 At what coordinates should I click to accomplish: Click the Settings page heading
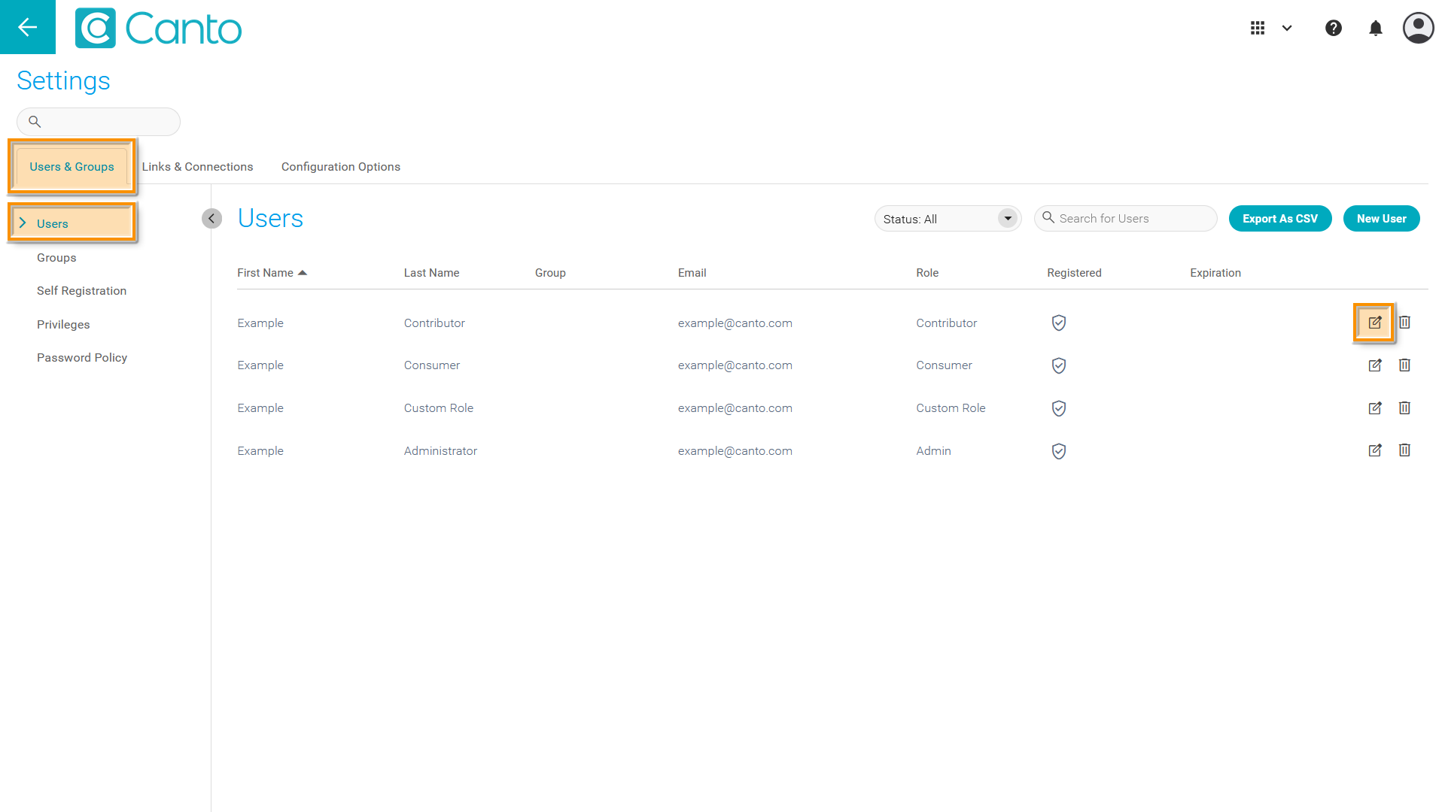pos(63,80)
